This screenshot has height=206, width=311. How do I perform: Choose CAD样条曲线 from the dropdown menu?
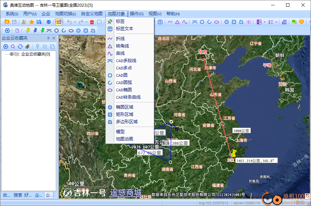[130, 97]
